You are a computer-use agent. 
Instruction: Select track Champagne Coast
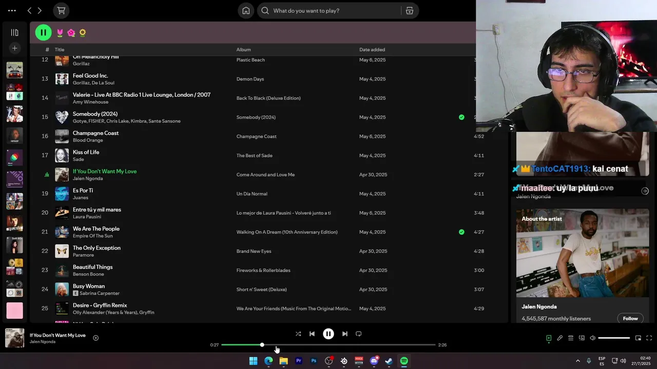pyautogui.click(x=95, y=133)
